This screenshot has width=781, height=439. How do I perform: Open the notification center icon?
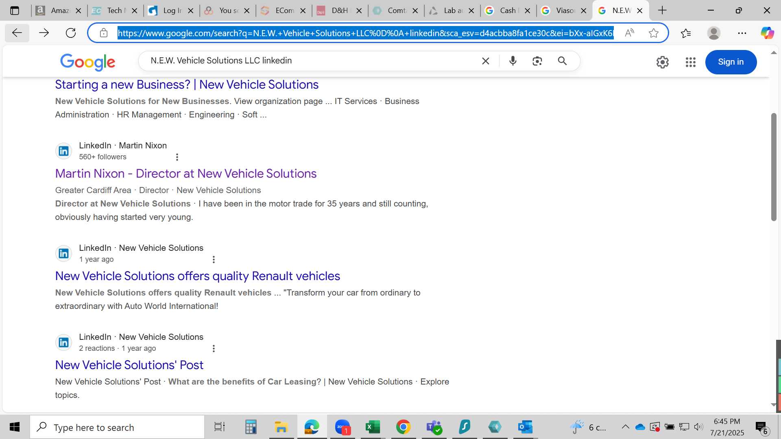761,427
